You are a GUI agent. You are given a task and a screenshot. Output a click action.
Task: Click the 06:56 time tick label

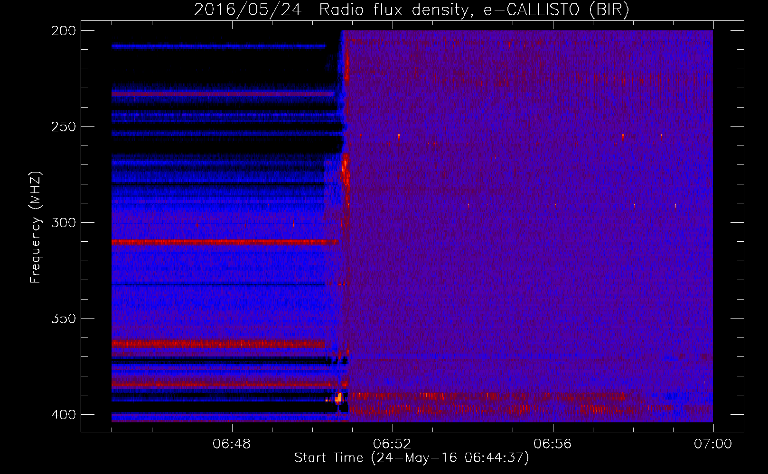[x=553, y=444]
